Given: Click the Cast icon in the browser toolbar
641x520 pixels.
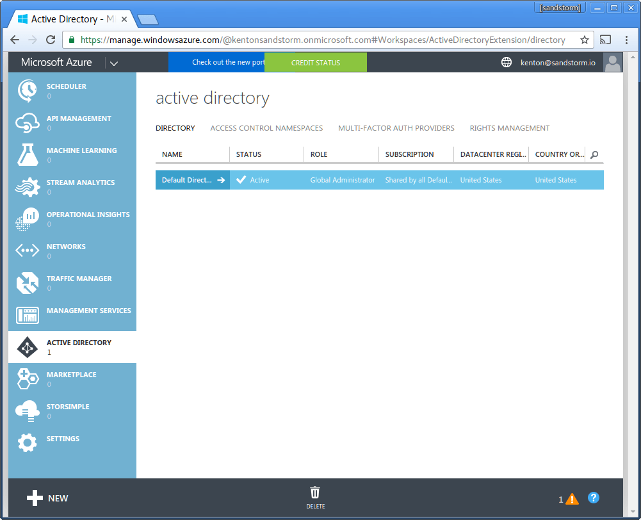Looking at the screenshot, I should click(605, 40).
